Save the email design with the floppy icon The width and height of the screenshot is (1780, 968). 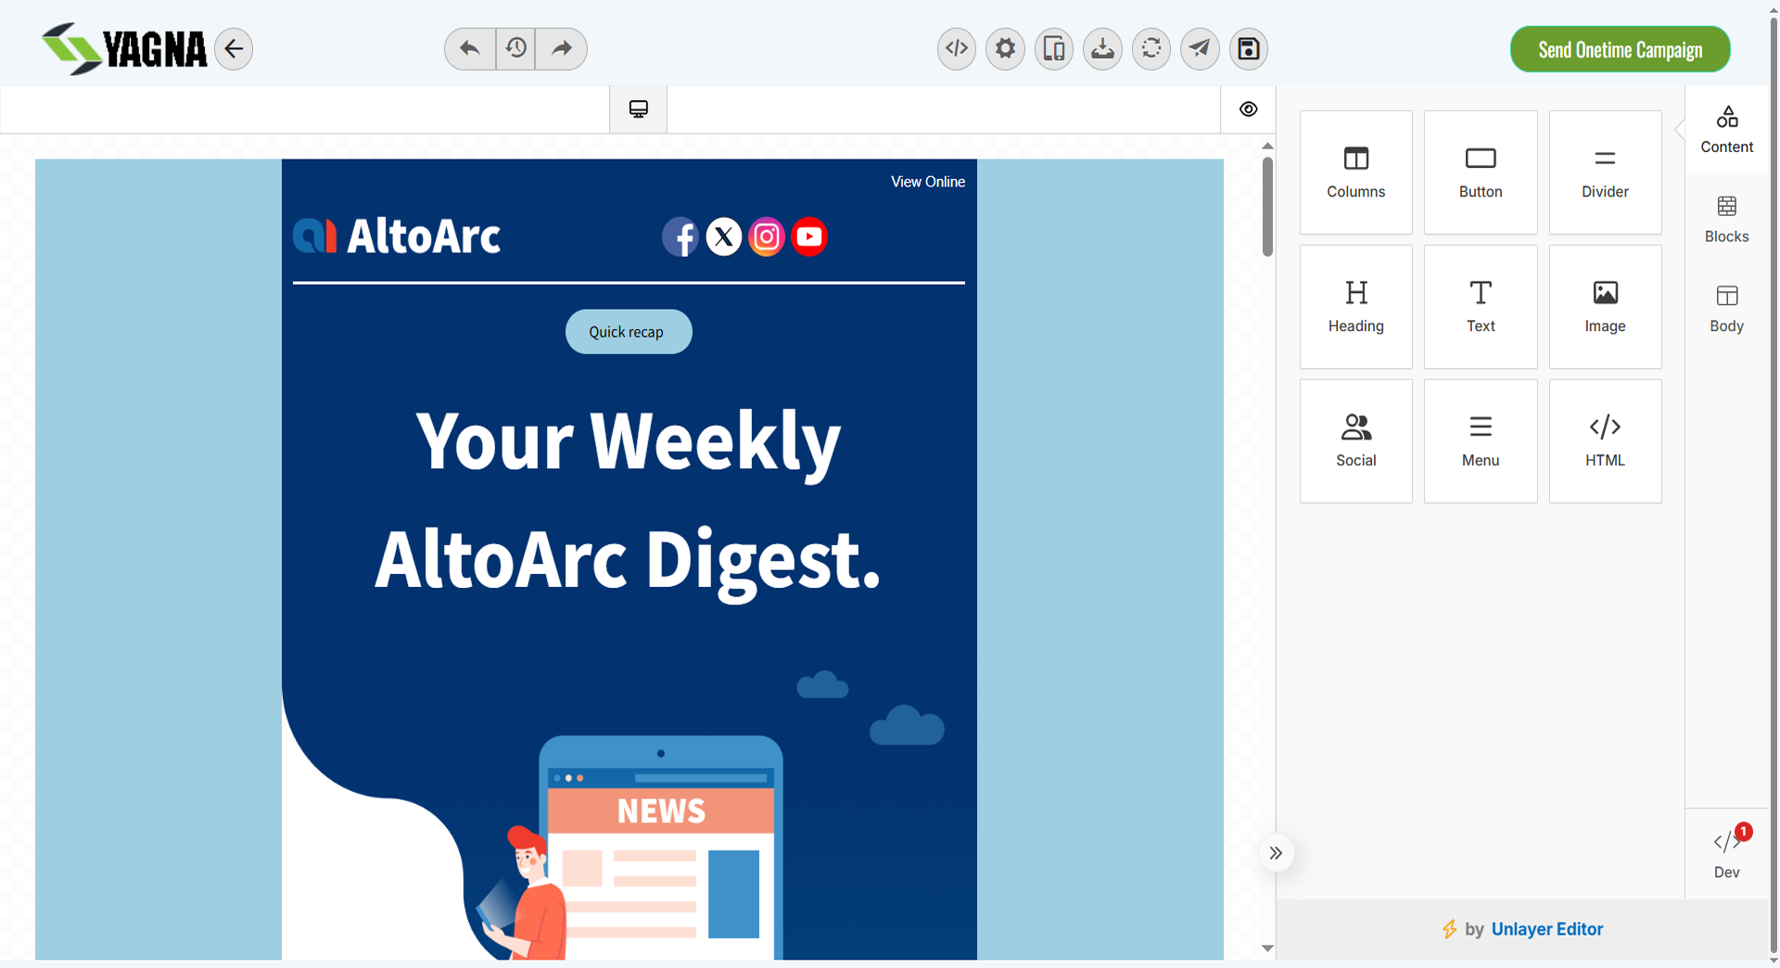(x=1248, y=49)
